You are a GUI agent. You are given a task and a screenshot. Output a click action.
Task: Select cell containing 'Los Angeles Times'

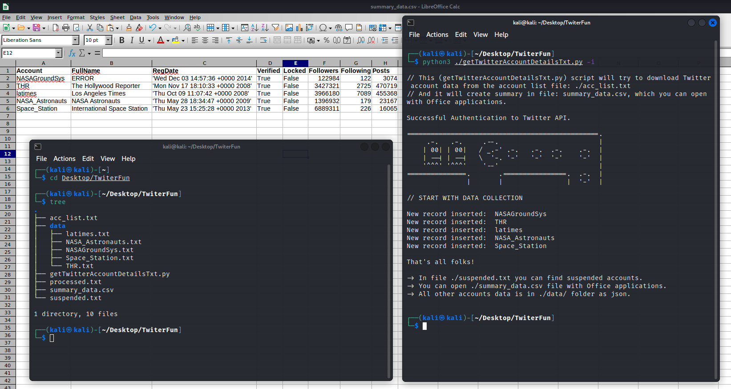[111, 93]
